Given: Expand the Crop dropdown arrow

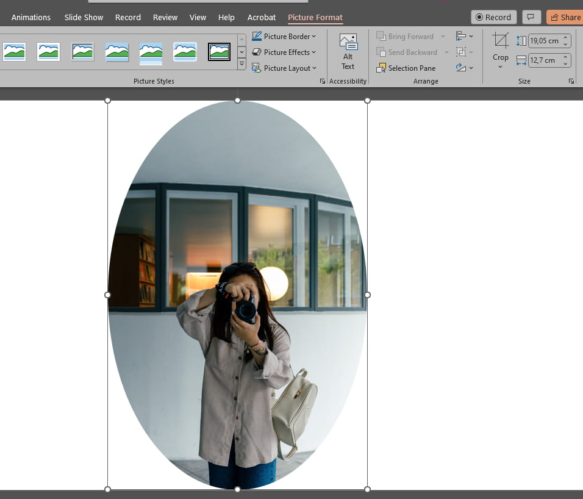Looking at the screenshot, I should (x=501, y=67).
